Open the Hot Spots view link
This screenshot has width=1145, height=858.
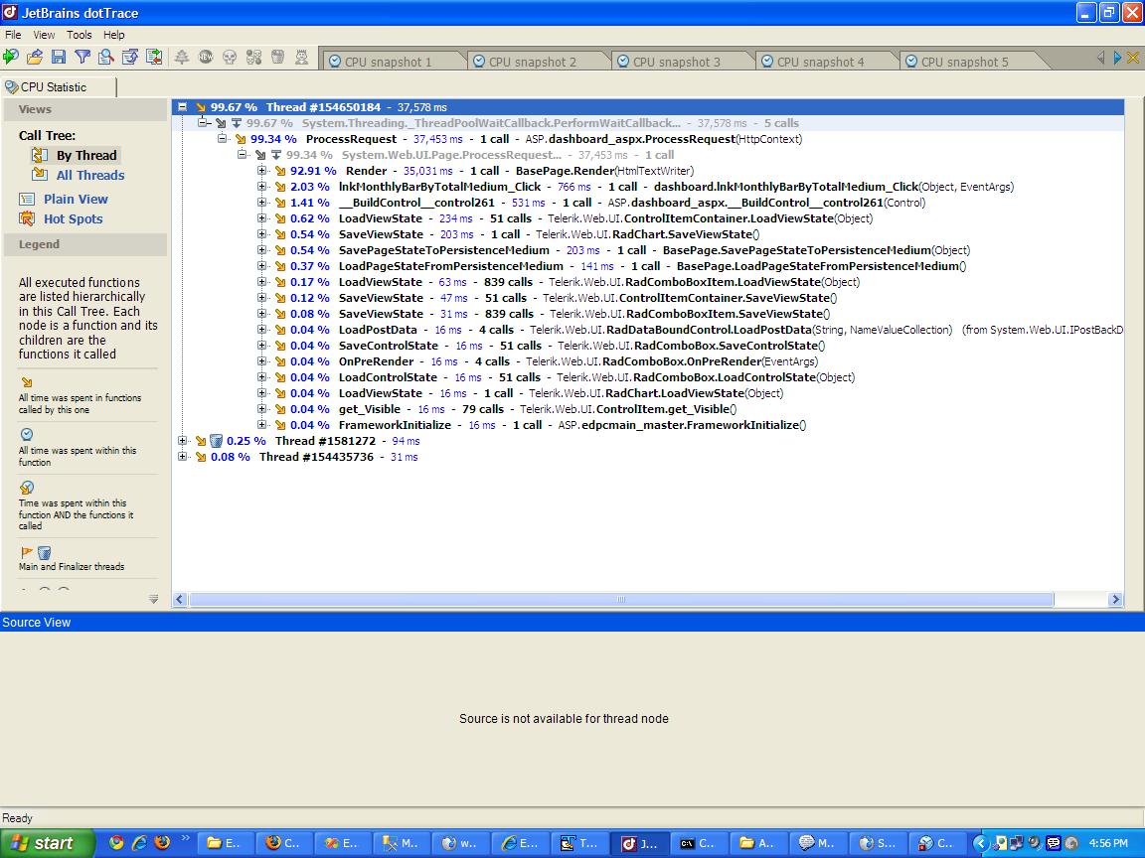coord(73,218)
